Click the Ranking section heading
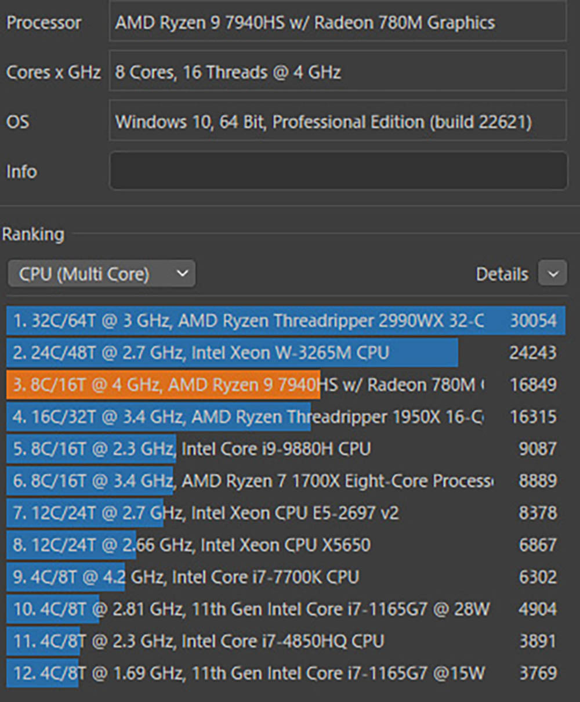This screenshot has width=580, height=702. click(x=33, y=234)
